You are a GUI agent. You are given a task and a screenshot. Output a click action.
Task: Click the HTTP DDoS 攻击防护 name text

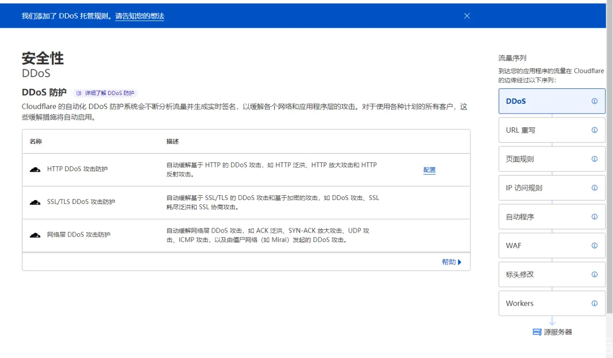77,169
